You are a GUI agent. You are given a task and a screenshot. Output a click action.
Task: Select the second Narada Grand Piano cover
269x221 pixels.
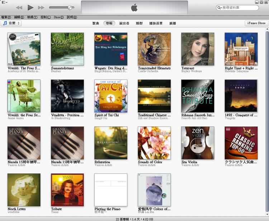67,143
